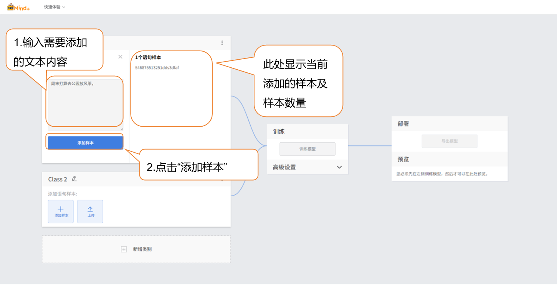Click the Mind+ logo

18,7
